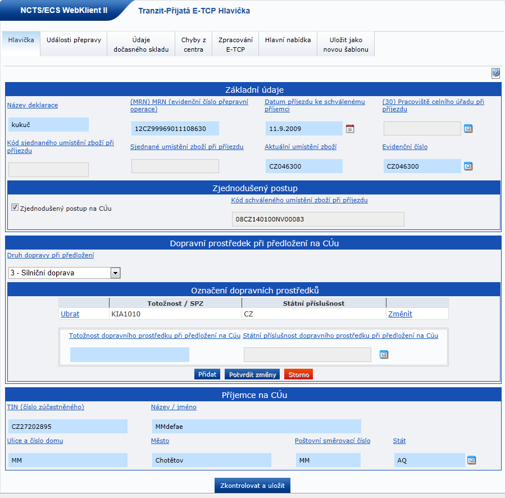The image size is (505, 498).
Task: Go to Chyby z centra tab
Action: tap(193, 44)
